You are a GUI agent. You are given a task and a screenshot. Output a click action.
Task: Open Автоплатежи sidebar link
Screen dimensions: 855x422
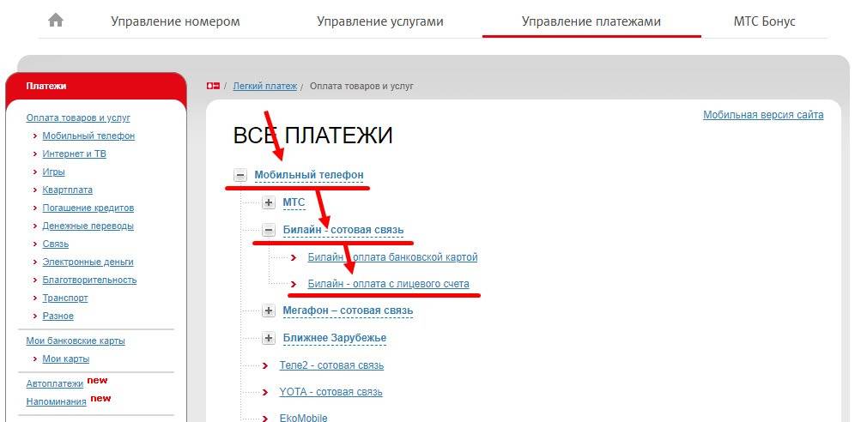click(55, 383)
